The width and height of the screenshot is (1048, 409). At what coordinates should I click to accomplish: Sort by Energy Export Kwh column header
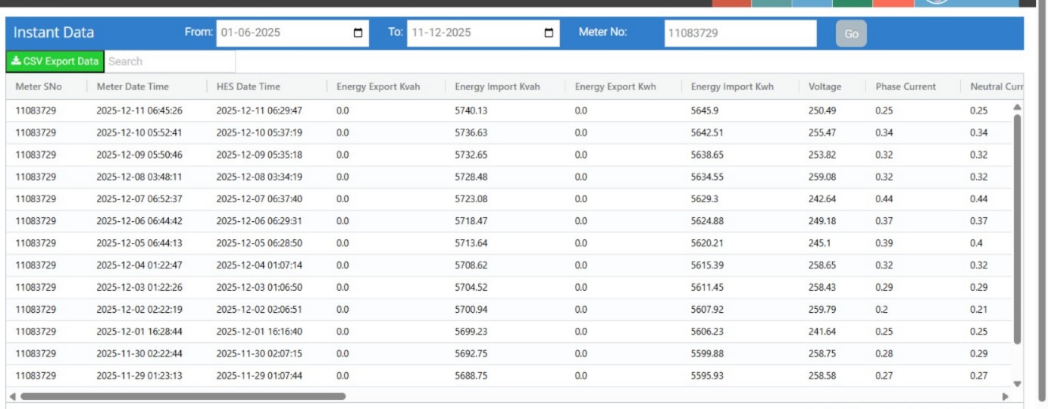click(615, 86)
